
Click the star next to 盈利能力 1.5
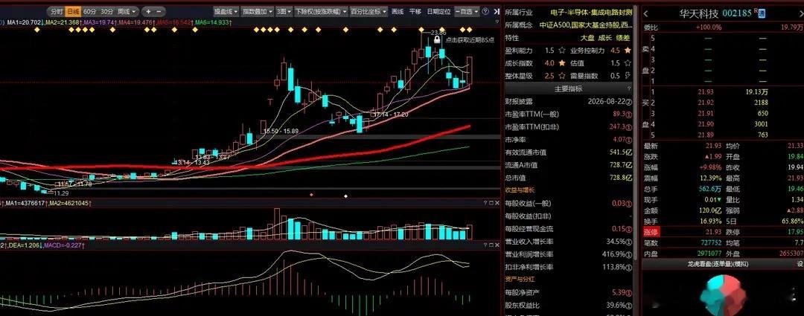click(563, 51)
